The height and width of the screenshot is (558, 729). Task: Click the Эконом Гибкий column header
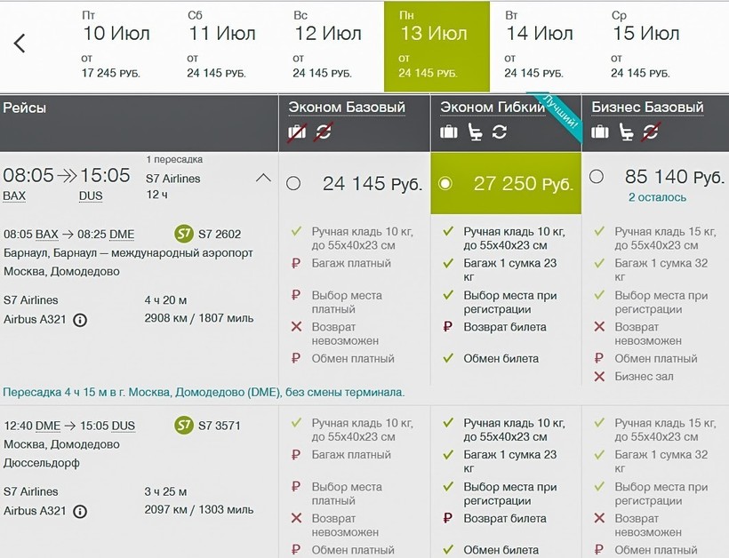(493, 108)
